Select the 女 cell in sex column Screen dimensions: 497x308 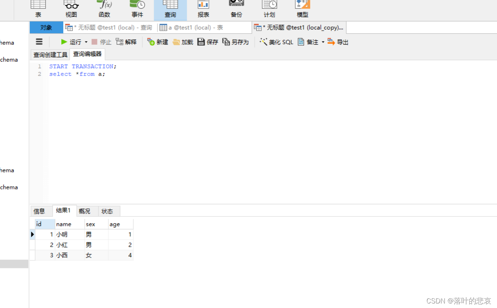(96, 255)
